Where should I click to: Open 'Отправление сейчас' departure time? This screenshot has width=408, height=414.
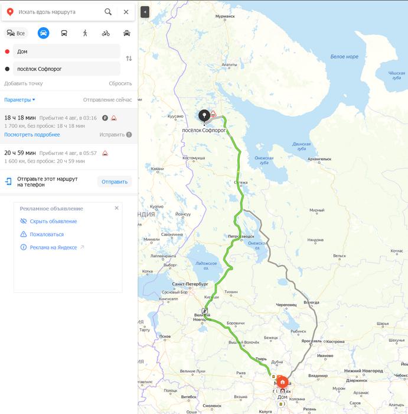click(107, 100)
